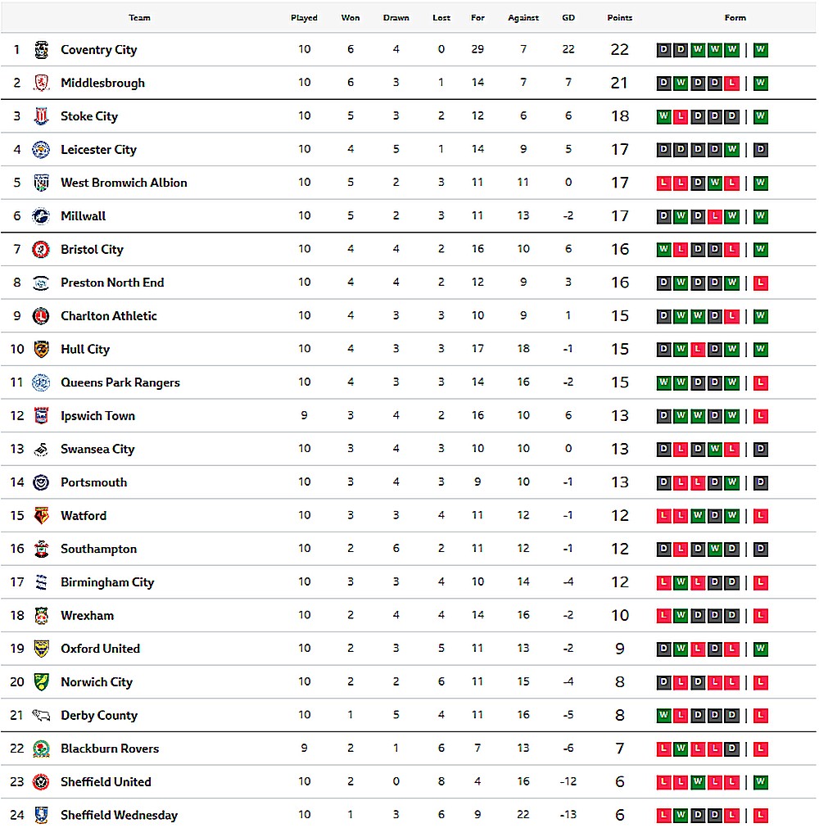
Task: Click Leicester City's latest grey D result
Action: [761, 150]
